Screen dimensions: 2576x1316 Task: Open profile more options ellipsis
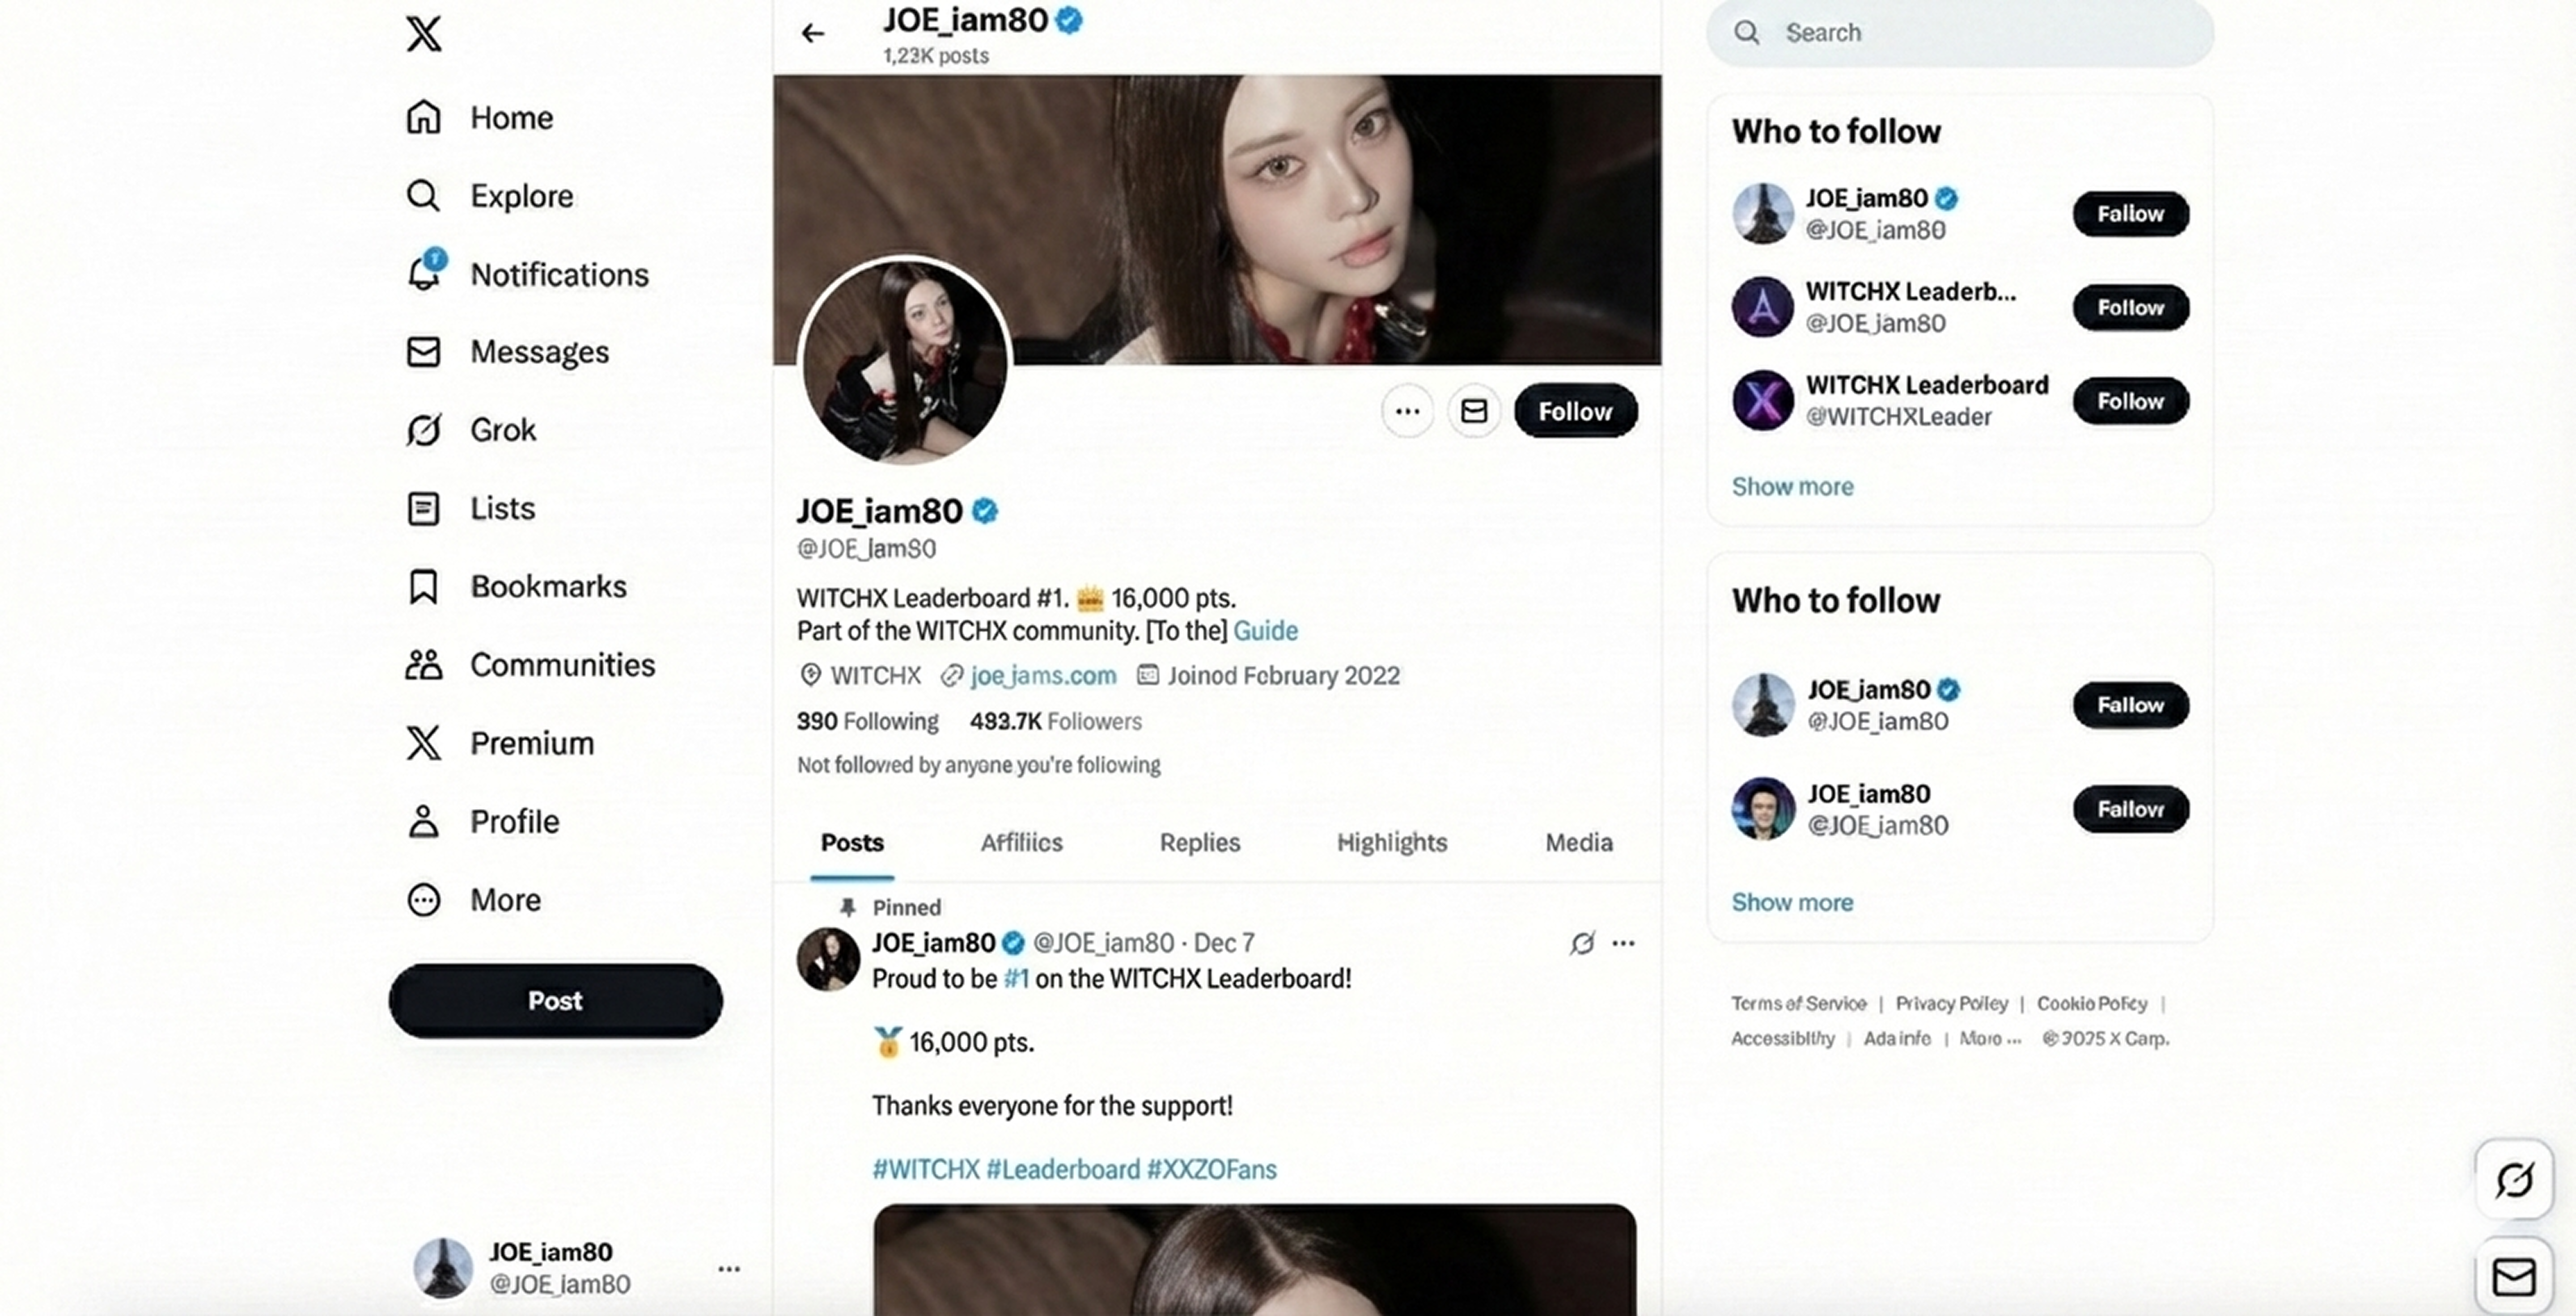[1407, 411]
